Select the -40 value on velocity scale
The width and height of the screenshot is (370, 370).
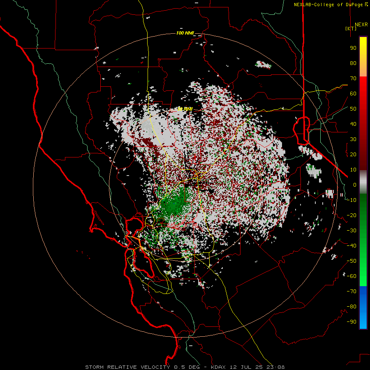click(x=351, y=246)
